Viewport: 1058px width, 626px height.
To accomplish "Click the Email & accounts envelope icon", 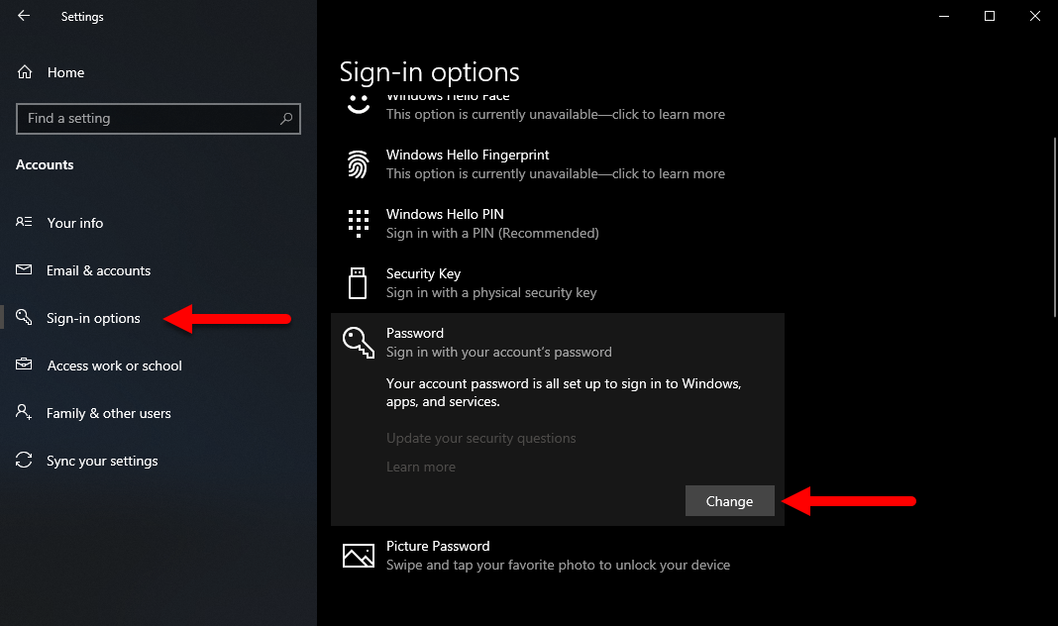I will pos(24,269).
